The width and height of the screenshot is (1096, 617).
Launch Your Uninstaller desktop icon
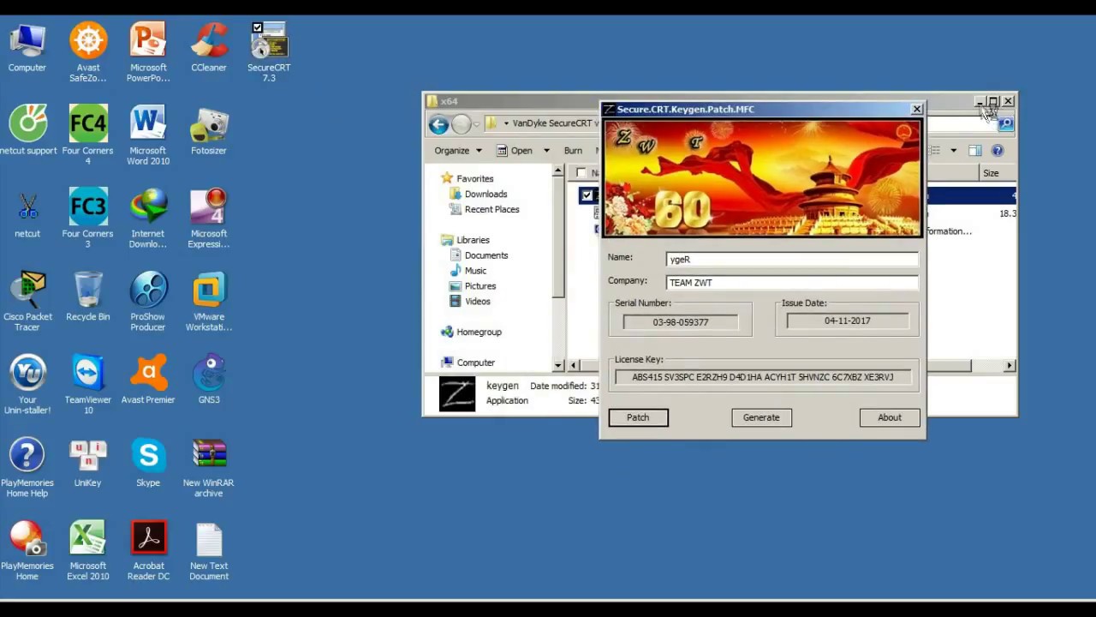click(27, 386)
